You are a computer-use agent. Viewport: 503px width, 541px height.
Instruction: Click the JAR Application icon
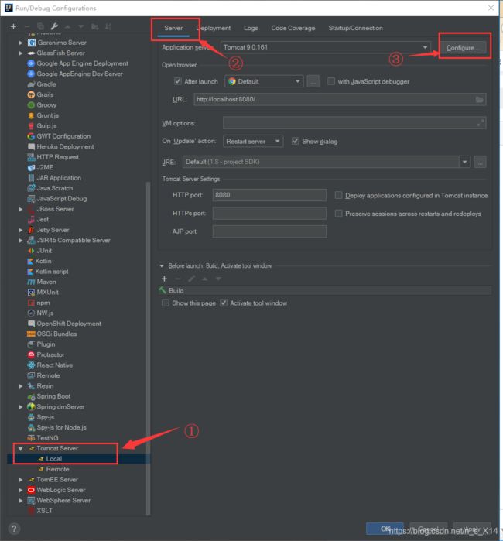click(31, 178)
